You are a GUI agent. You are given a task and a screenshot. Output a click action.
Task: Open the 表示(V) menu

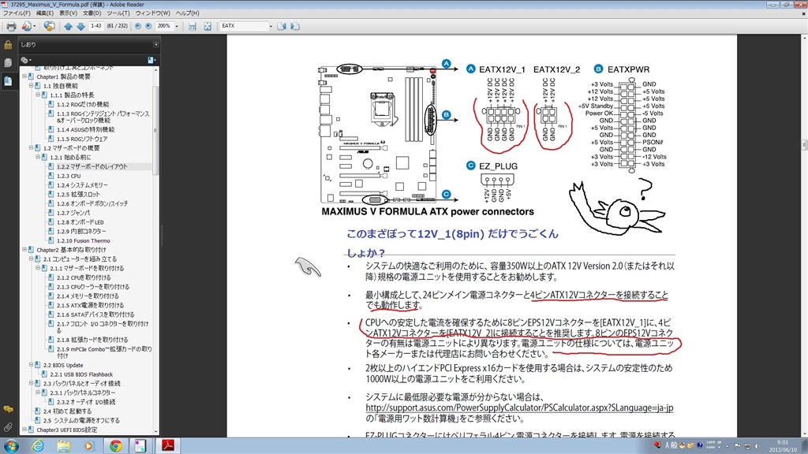[68, 13]
